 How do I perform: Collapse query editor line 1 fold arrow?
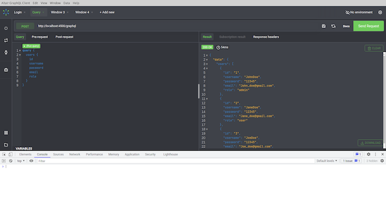(x=20, y=51)
